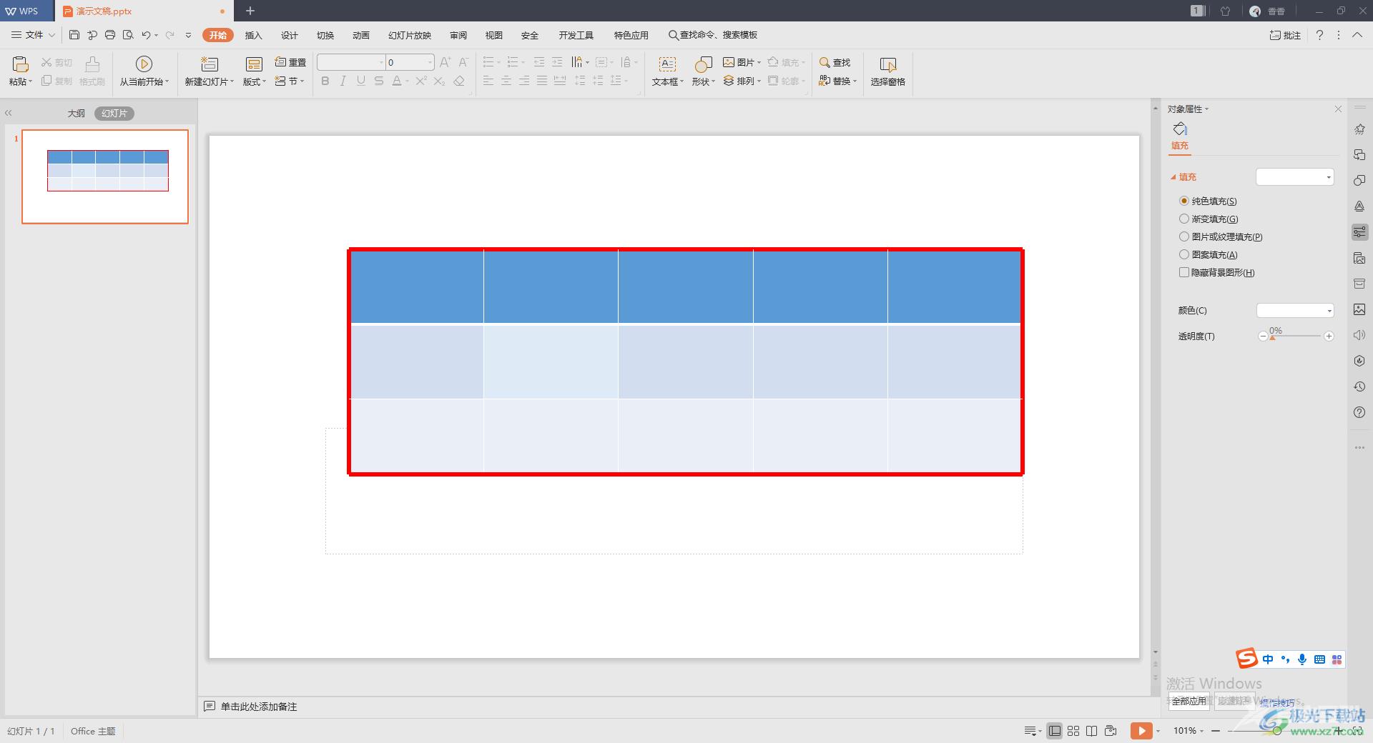Click the zoom out minus button
The height and width of the screenshot is (743, 1373).
click(1216, 731)
